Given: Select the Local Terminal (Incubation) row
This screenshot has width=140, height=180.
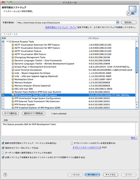Looking at the screenshot, I should point(69,70).
